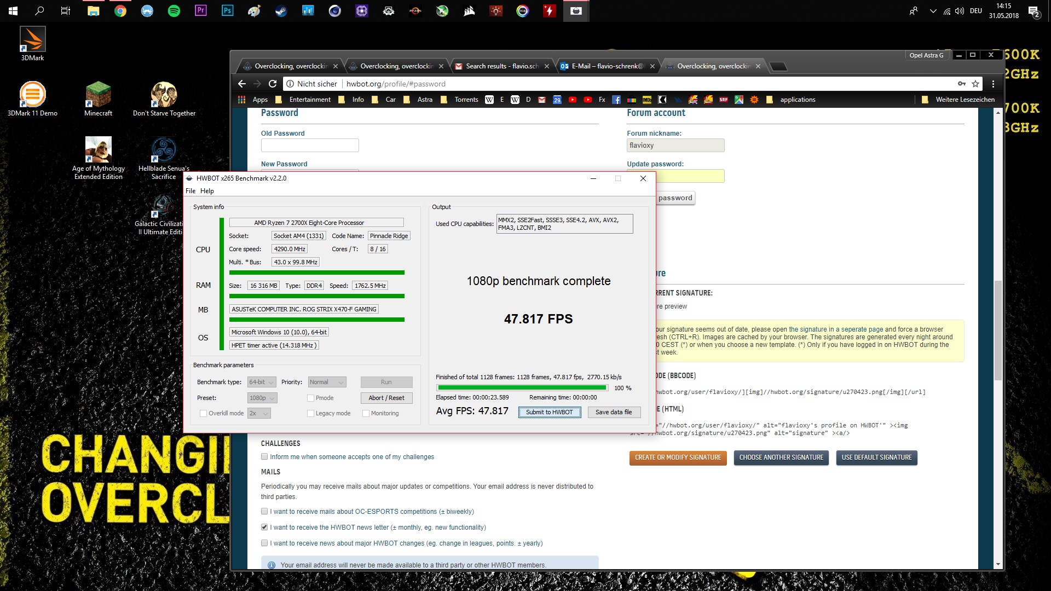Open the Windows Start menu
The height and width of the screenshot is (591, 1051).
pos(13,10)
